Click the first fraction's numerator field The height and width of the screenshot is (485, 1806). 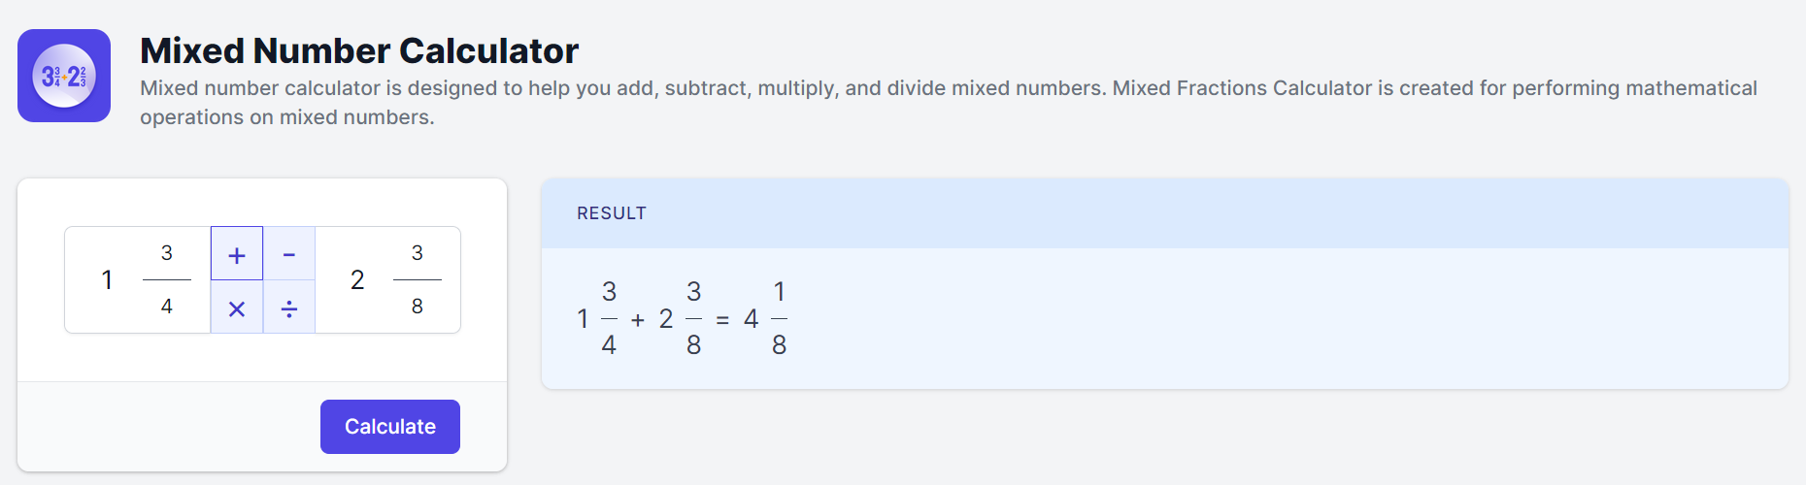pyautogui.click(x=167, y=253)
